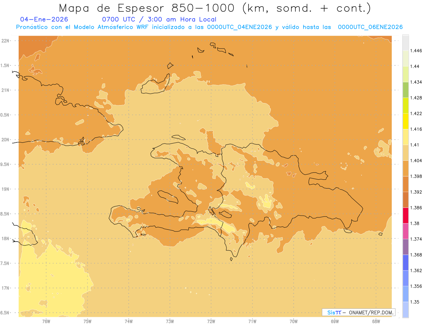Pick the pale yellow legend color below 1.416
The image size is (422, 326).
[405, 137]
